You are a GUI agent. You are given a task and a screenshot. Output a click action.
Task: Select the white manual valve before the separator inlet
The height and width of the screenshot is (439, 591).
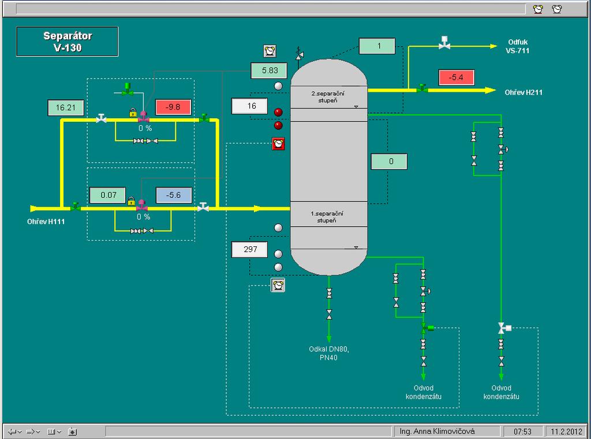pos(203,207)
